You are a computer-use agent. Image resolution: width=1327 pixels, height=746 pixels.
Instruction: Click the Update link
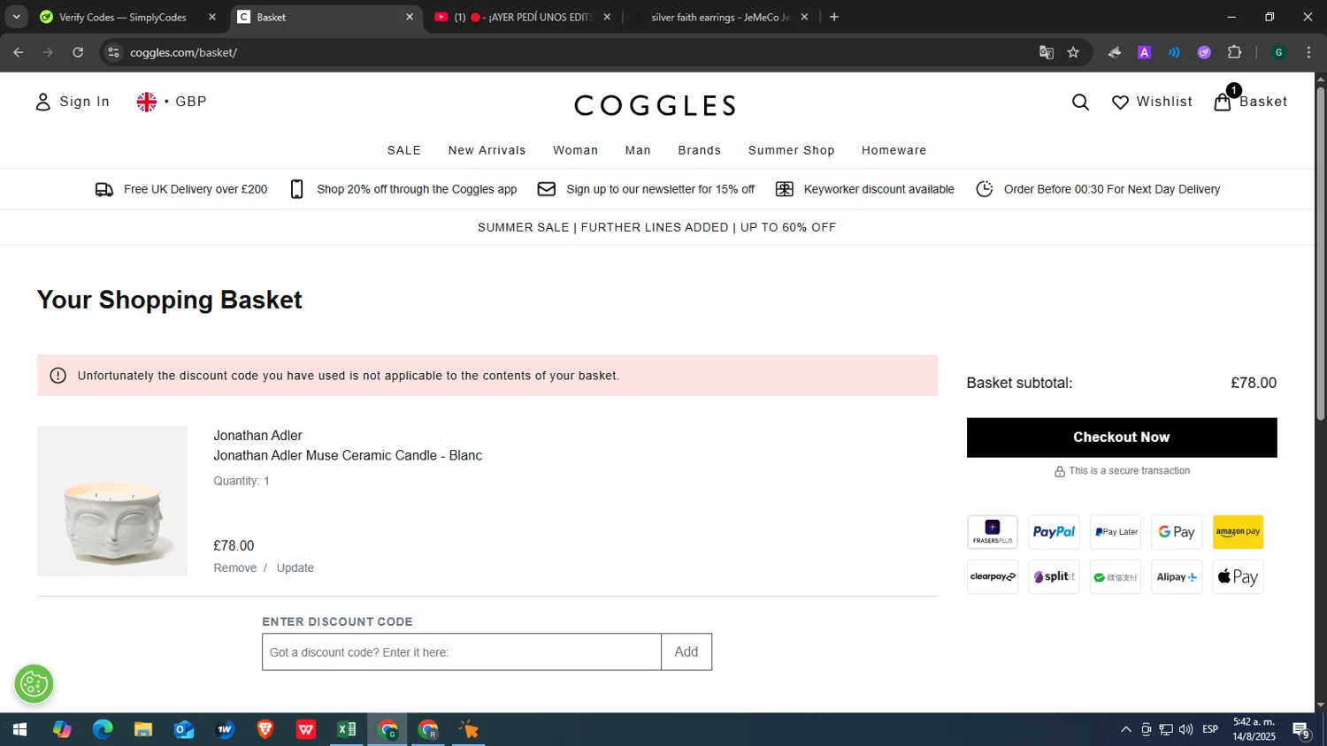(295, 568)
